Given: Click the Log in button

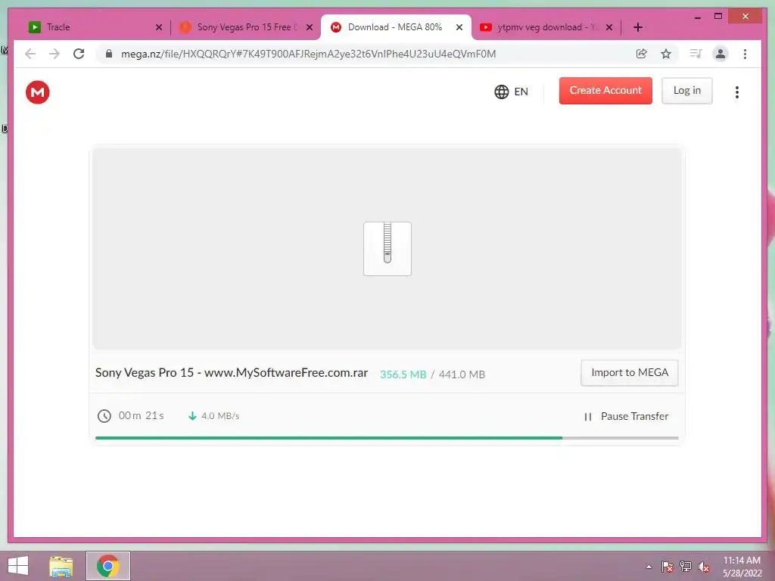Looking at the screenshot, I should tap(687, 91).
